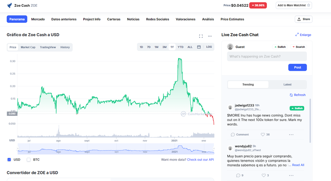Select the 1Y time range

tap(172, 47)
